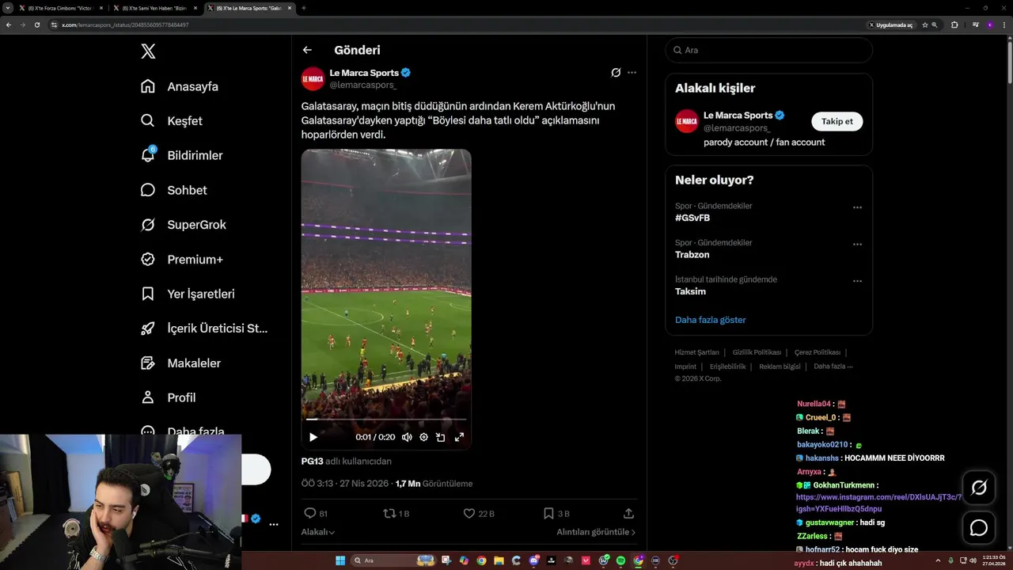Image resolution: width=1013 pixels, height=570 pixels.
Task: Open video settings gear
Action: (x=423, y=437)
